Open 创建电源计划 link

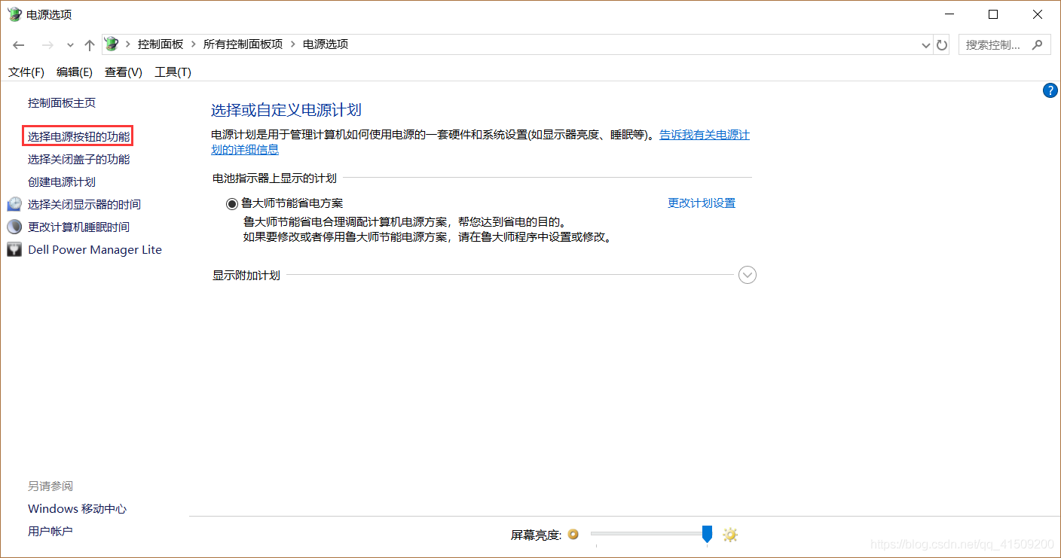(x=62, y=182)
